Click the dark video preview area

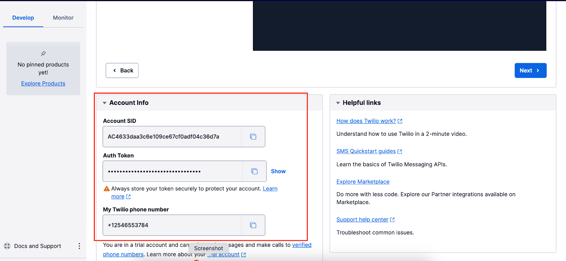[x=399, y=25]
